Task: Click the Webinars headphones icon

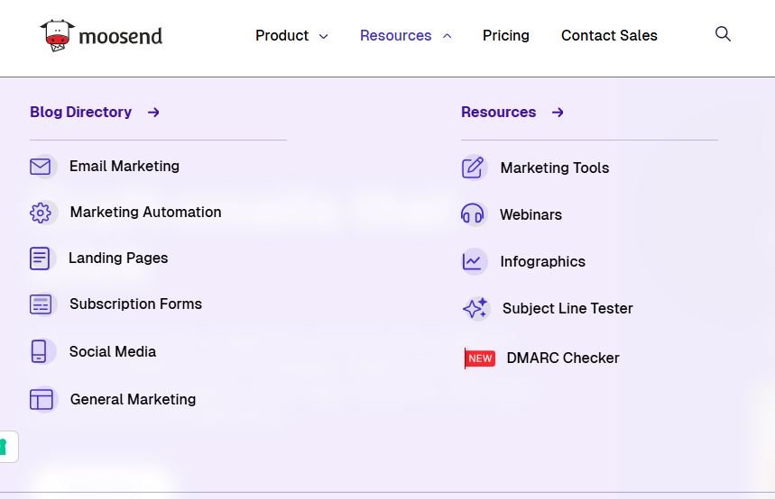Action: [473, 214]
